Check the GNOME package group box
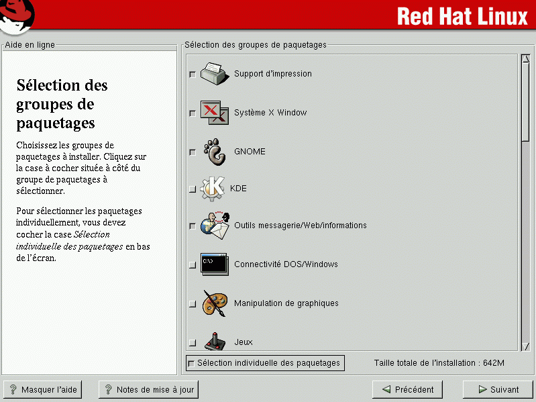Image resolution: width=536 pixels, height=402 pixels. pyautogui.click(x=193, y=152)
